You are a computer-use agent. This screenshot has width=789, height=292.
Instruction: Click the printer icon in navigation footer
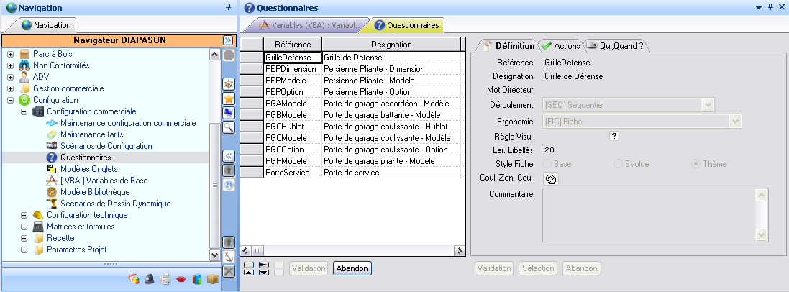[165, 279]
